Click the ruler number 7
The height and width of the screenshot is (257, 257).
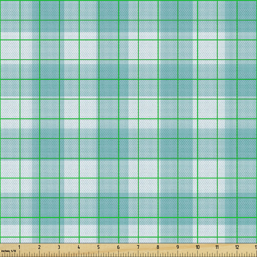pos(138,247)
